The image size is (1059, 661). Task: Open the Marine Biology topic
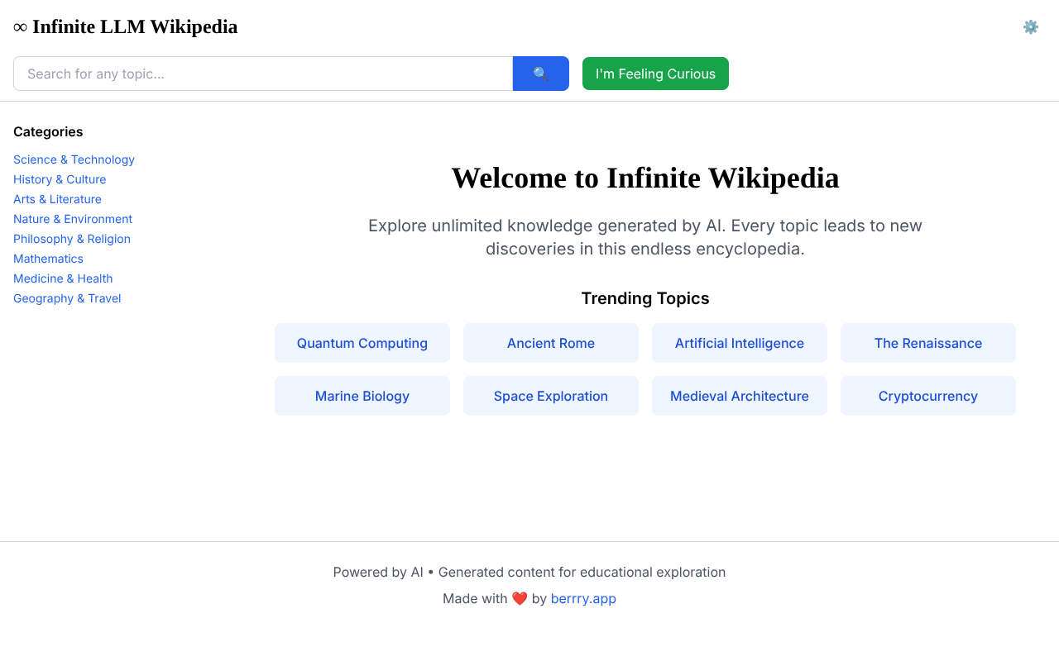click(x=362, y=396)
